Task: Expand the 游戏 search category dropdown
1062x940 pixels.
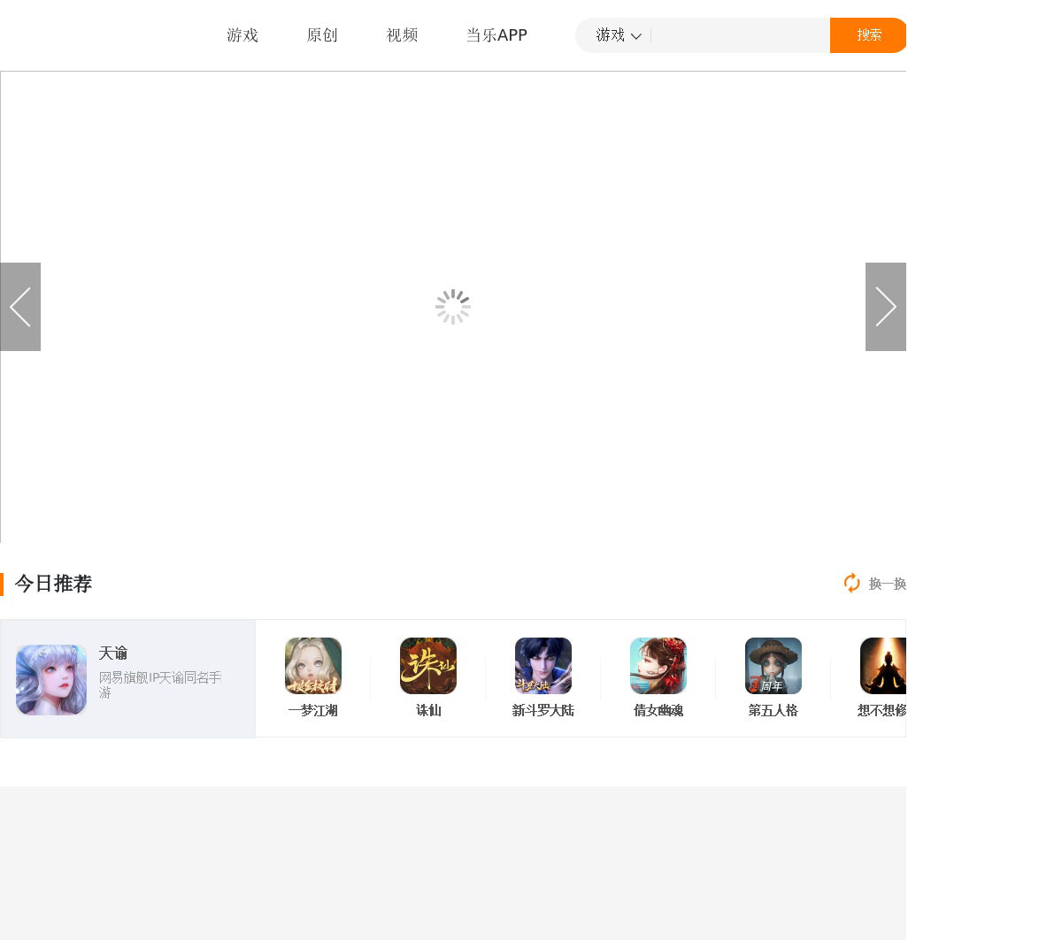Action: pos(619,35)
